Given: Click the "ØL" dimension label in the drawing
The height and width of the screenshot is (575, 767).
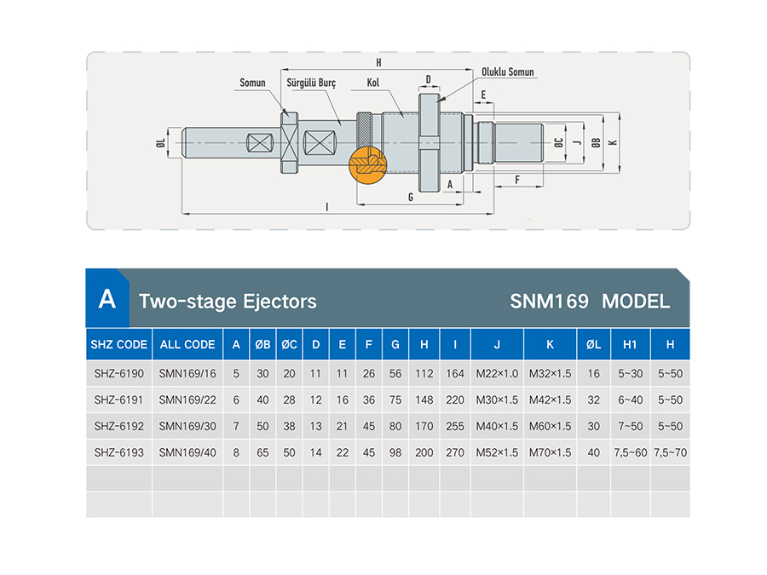Looking at the screenshot, I should [160, 143].
